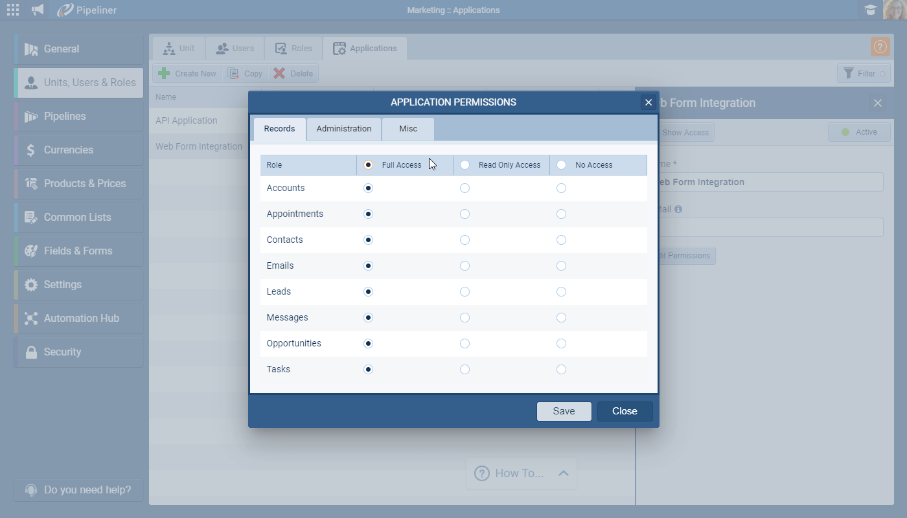Toggle the Active status indicator

pos(858,132)
